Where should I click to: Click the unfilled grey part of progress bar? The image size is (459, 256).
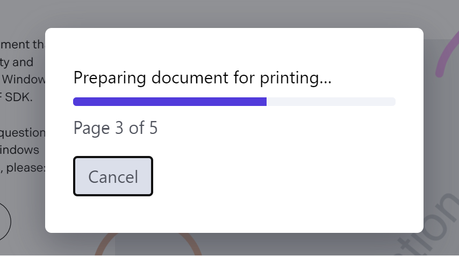point(331,102)
